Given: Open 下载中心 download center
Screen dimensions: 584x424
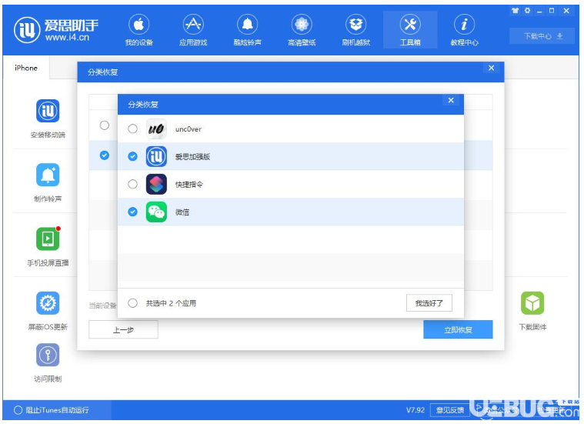Looking at the screenshot, I should (x=542, y=36).
